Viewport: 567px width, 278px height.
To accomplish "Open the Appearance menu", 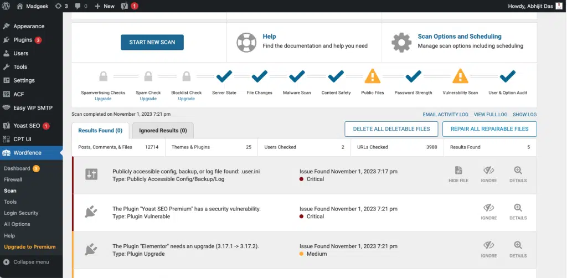I will coord(29,27).
